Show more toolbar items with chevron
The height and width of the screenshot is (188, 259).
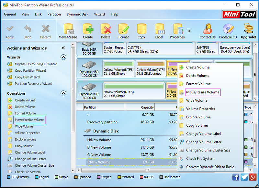click(189, 31)
